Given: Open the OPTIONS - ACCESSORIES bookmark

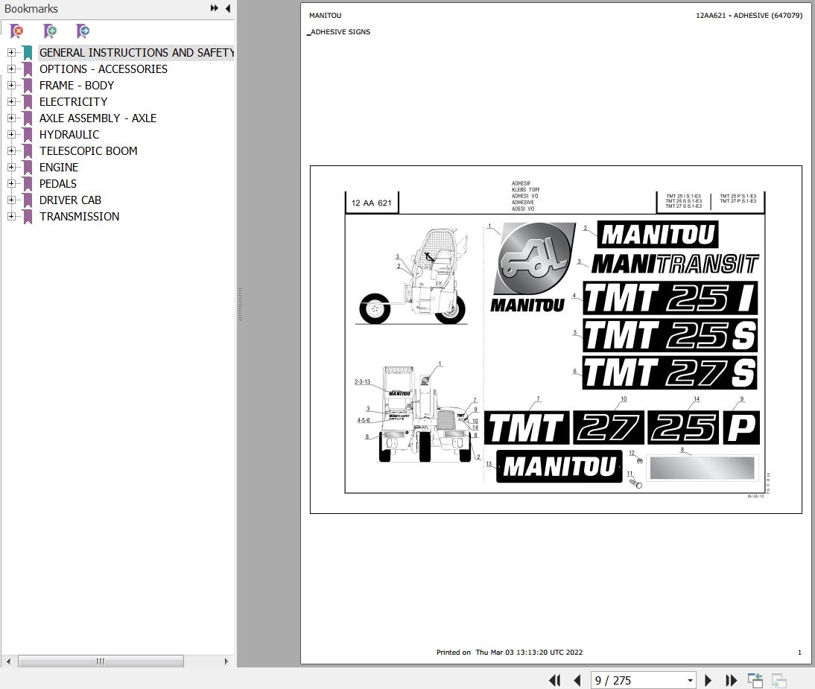Looking at the screenshot, I should (104, 69).
